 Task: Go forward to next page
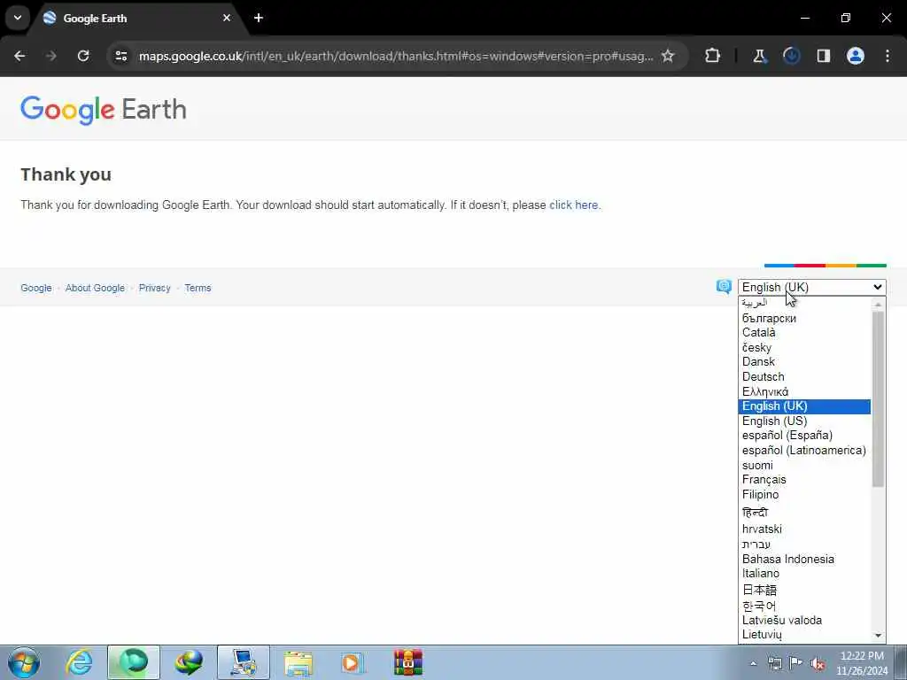pos(51,56)
